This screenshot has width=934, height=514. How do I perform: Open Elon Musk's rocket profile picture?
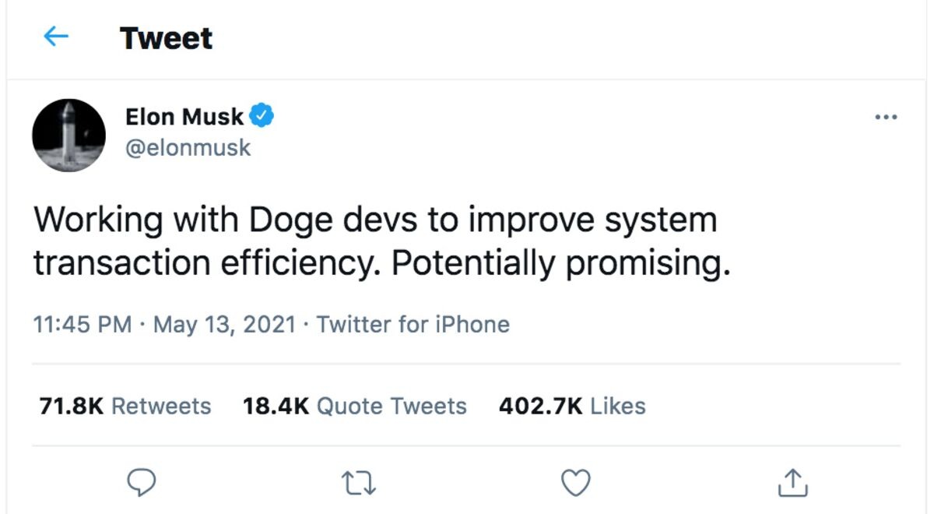pos(68,135)
